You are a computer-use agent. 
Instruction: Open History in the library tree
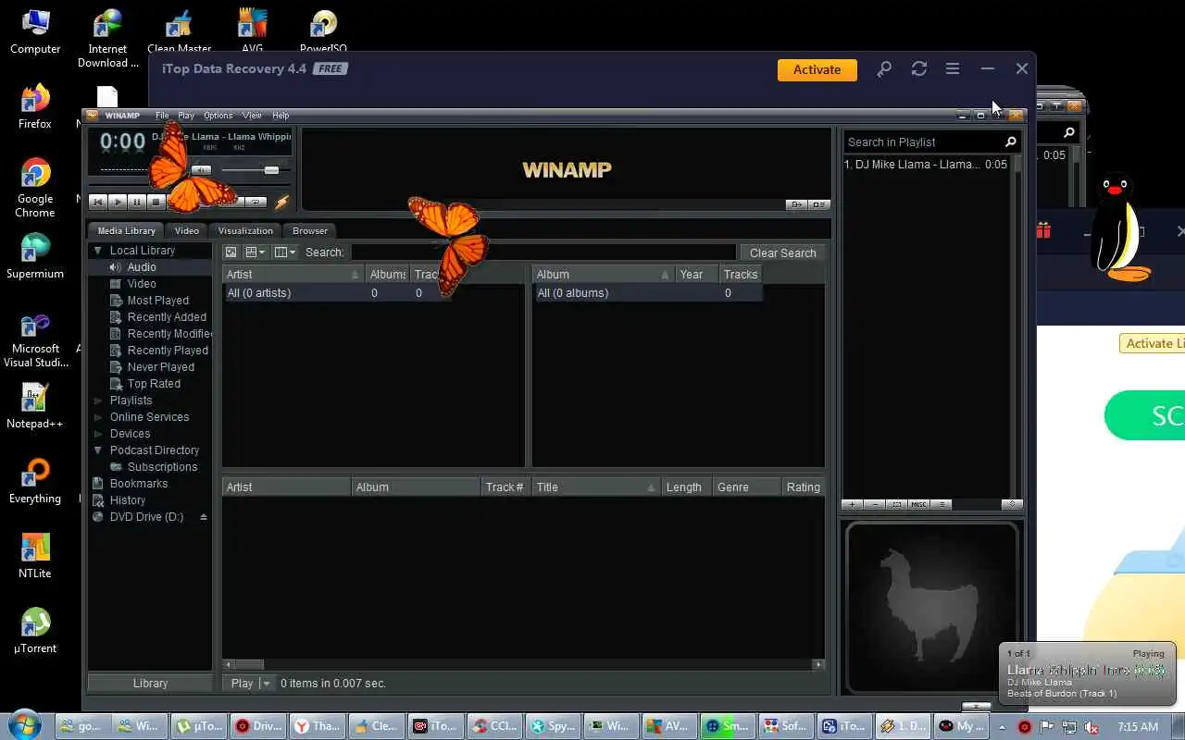[x=128, y=500]
